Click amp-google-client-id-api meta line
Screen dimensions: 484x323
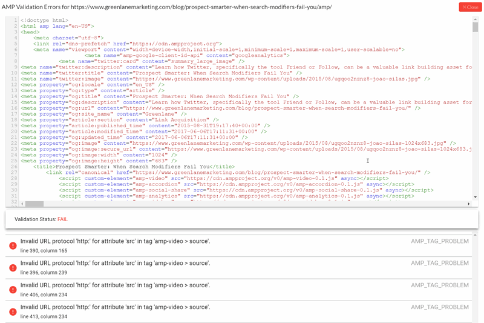coord(187,56)
